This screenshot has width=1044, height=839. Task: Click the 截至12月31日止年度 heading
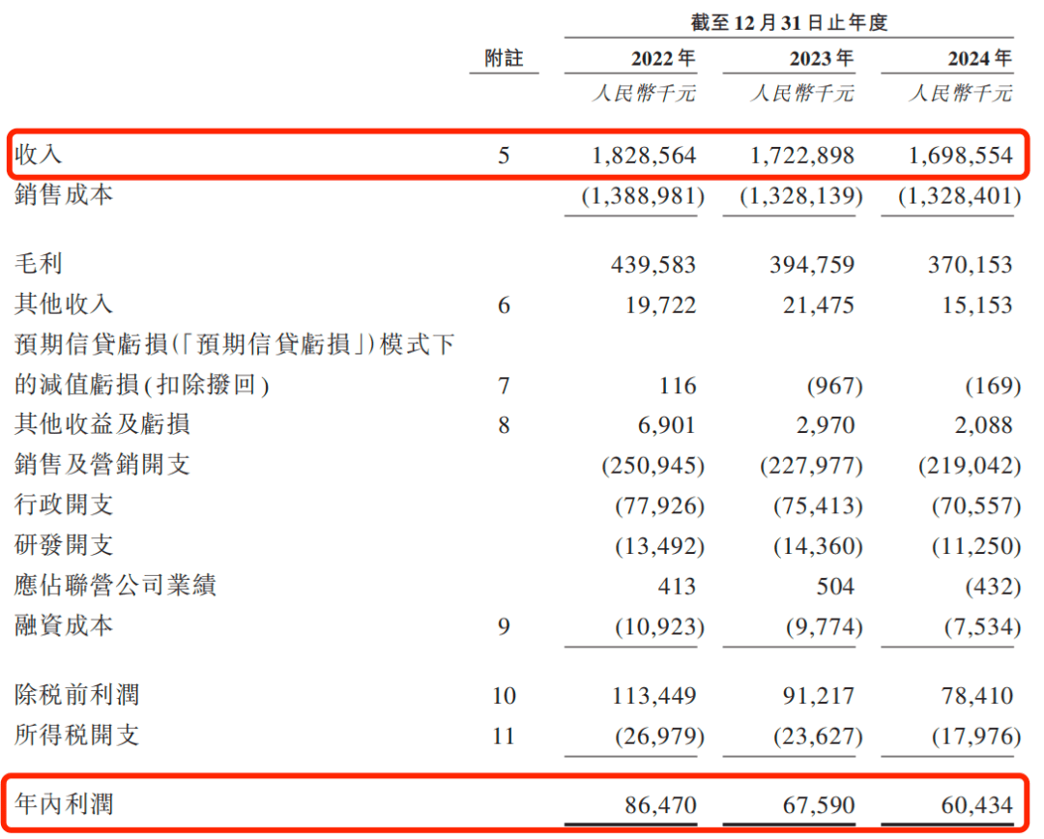point(789,22)
